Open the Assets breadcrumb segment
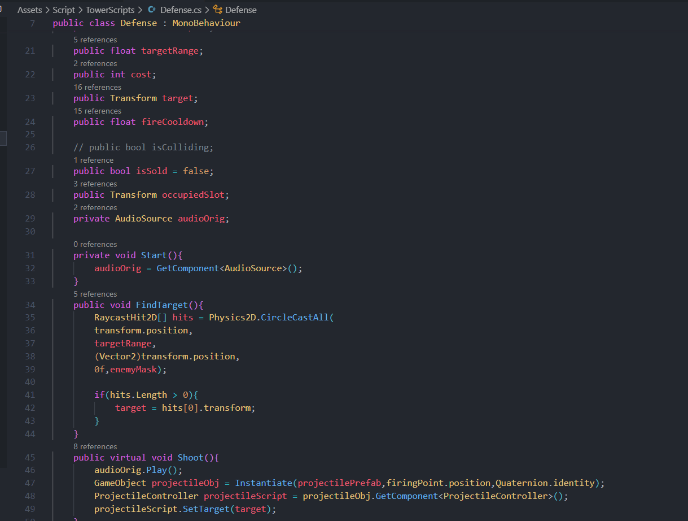The image size is (688, 521). pos(30,10)
